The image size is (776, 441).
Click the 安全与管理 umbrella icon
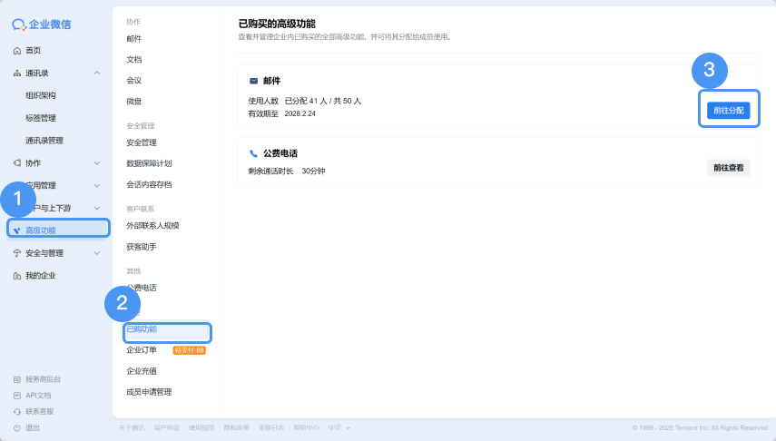coord(17,253)
